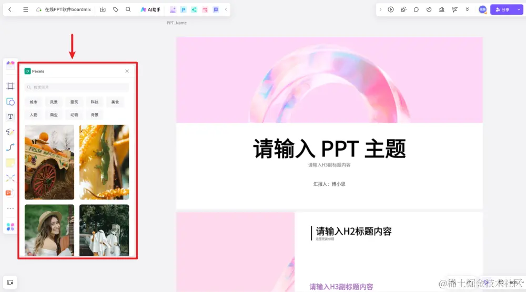Click the green mind map AI icon
Viewport: 526px width, 292px height.
194,9
